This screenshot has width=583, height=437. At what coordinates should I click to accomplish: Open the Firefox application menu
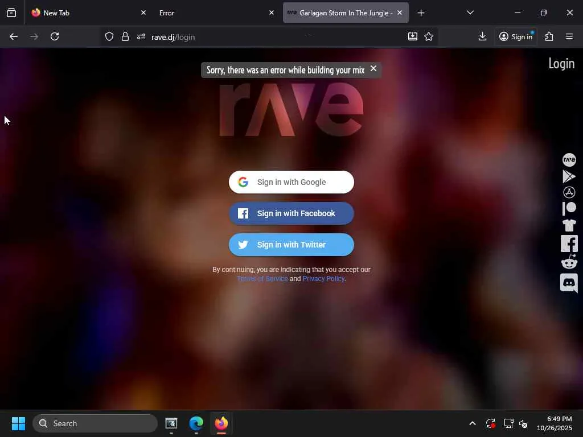click(x=569, y=36)
